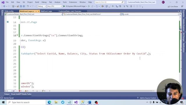Open File Explorer from the taskbar
Viewport: 186px width, 105px height.
coord(56,102)
